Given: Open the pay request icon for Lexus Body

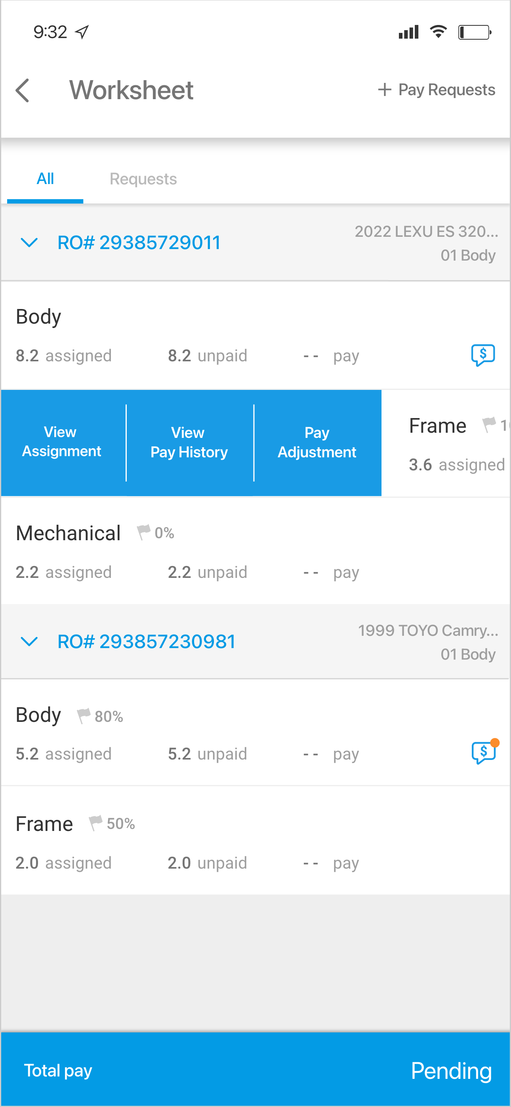Looking at the screenshot, I should click(x=483, y=355).
